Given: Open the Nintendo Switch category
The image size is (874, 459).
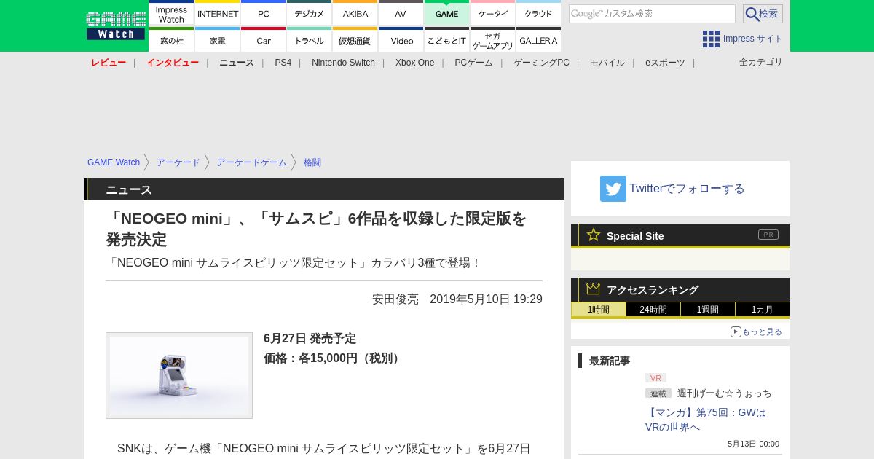Looking at the screenshot, I should tap(343, 63).
